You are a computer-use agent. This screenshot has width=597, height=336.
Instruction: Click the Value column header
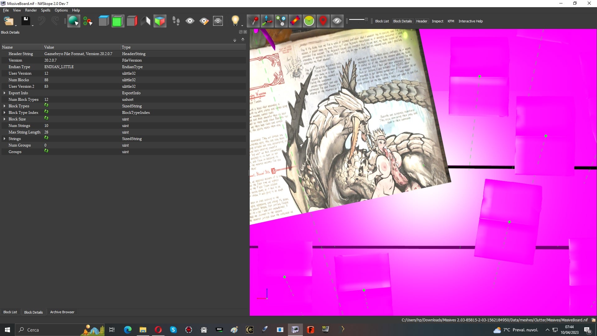(82, 47)
